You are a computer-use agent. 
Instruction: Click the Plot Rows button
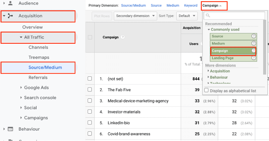(102, 16)
